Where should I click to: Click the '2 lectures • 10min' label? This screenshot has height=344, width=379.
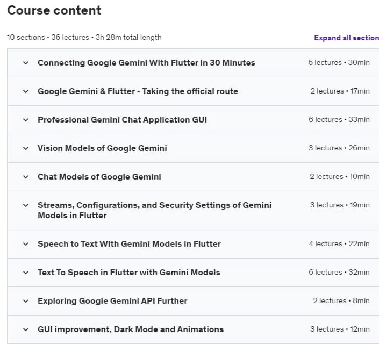[340, 177]
